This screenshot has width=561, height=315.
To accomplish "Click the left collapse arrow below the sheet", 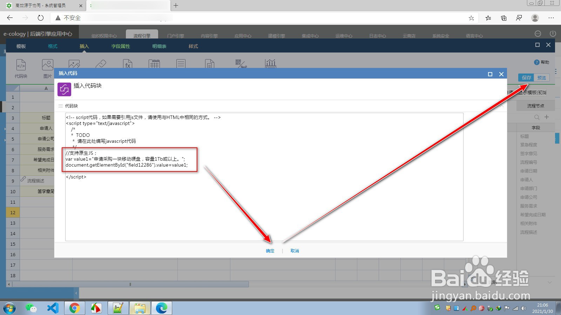I will [76, 293].
